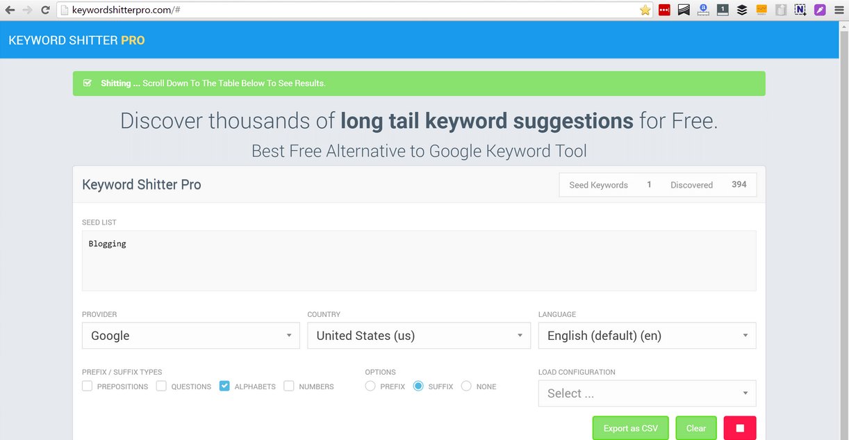Enable the Questions checkbox

(161, 386)
